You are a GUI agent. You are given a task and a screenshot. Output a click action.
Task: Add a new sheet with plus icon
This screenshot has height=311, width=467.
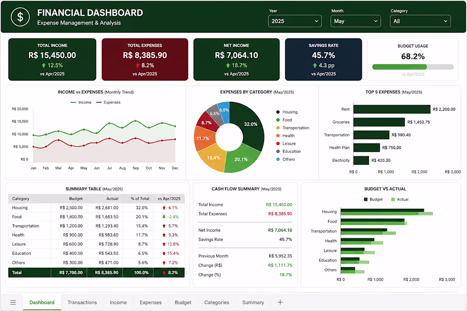tap(280, 303)
